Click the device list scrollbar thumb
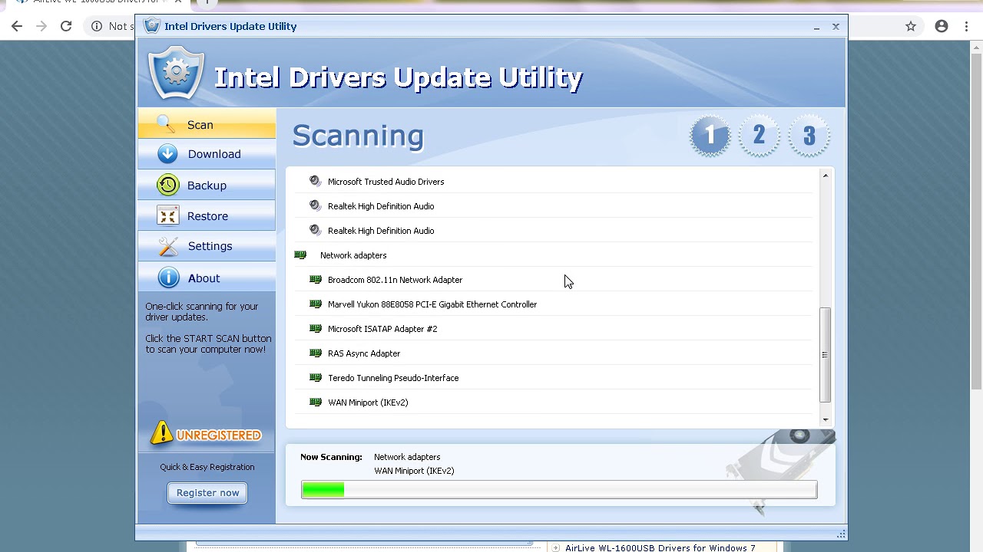The height and width of the screenshot is (552, 983). [x=826, y=355]
